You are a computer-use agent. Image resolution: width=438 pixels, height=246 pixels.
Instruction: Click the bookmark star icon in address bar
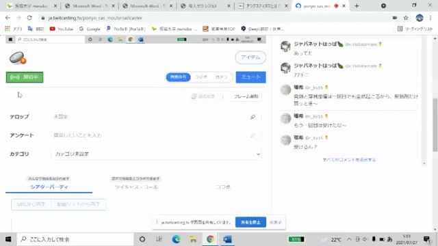(x=406, y=18)
